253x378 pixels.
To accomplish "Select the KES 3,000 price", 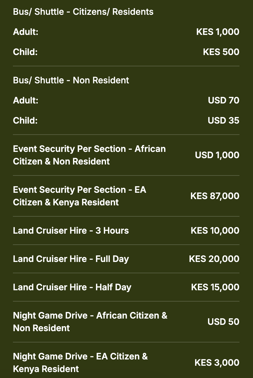I will (217, 363).
